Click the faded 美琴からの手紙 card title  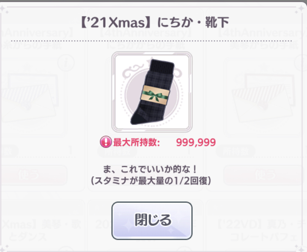[263, 46]
